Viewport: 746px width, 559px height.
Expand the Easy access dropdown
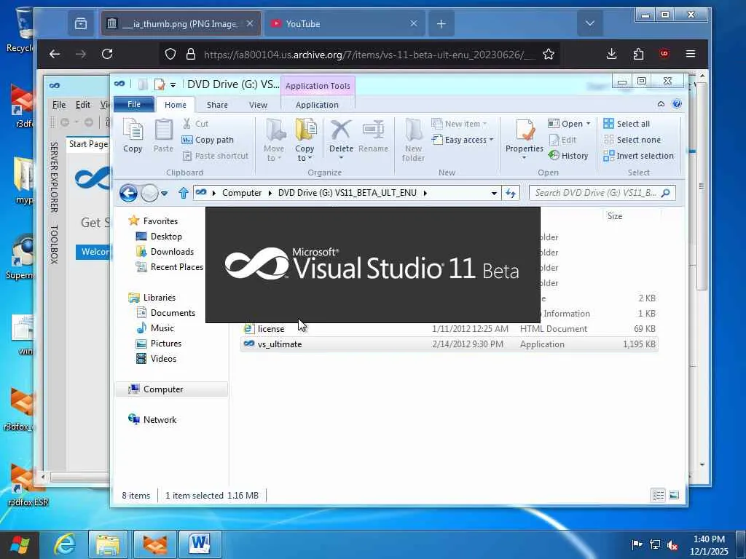[x=463, y=140]
